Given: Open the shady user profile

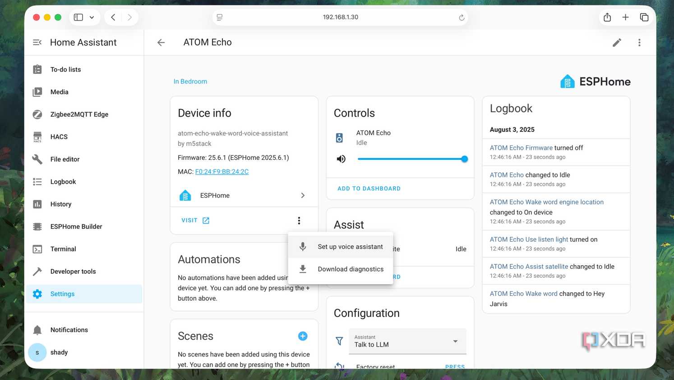Looking at the screenshot, I should [84, 353].
